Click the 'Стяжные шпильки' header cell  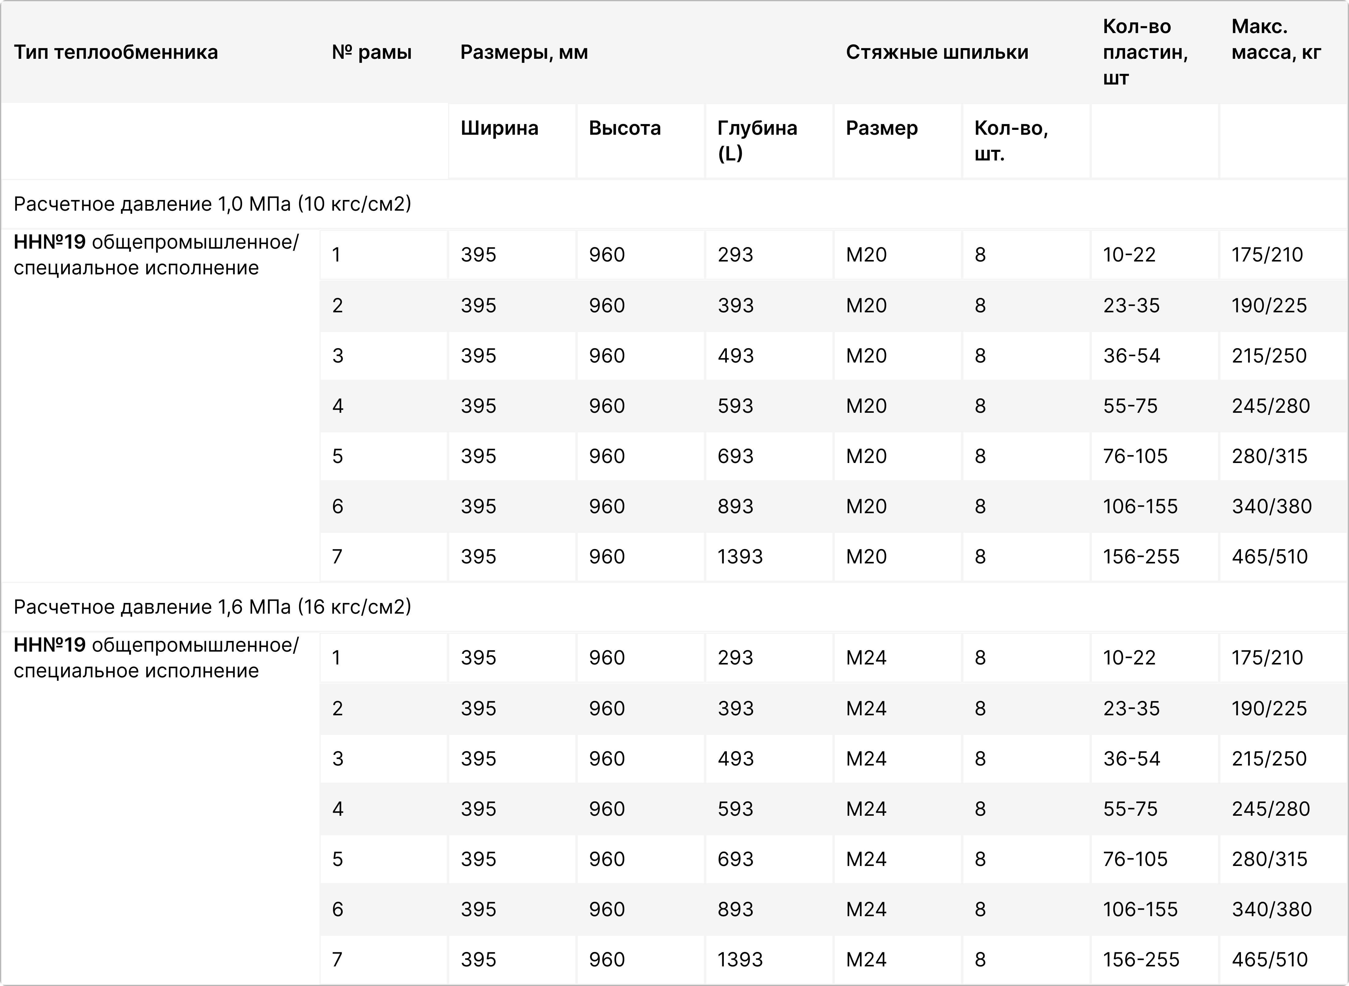point(937,53)
